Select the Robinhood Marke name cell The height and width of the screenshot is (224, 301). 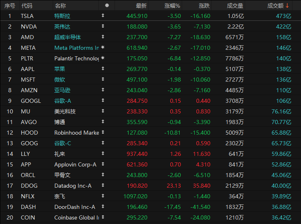point(77,133)
